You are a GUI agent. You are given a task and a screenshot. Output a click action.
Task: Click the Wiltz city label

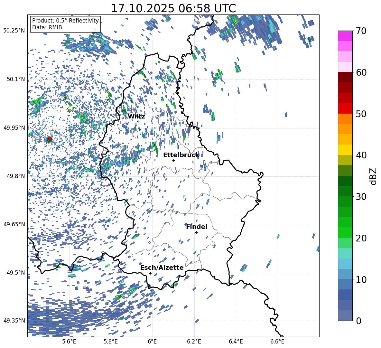coord(136,117)
